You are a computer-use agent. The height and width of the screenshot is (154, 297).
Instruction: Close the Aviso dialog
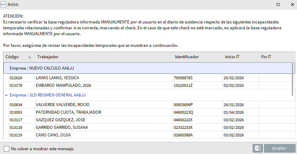tap(291, 4)
